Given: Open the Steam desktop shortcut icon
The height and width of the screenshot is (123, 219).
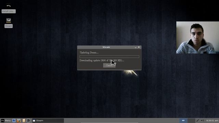Looking at the screenshot, I should coord(9,20).
